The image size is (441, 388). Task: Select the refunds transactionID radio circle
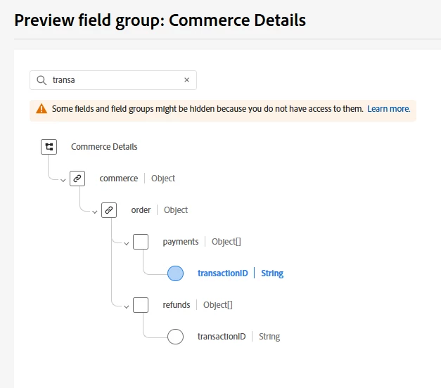coord(175,337)
